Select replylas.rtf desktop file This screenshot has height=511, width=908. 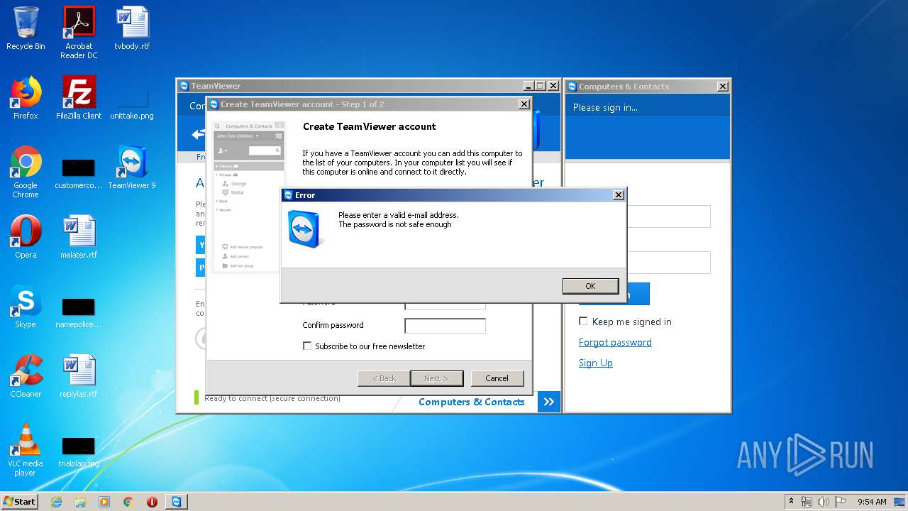pyautogui.click(x=79, y=376)
